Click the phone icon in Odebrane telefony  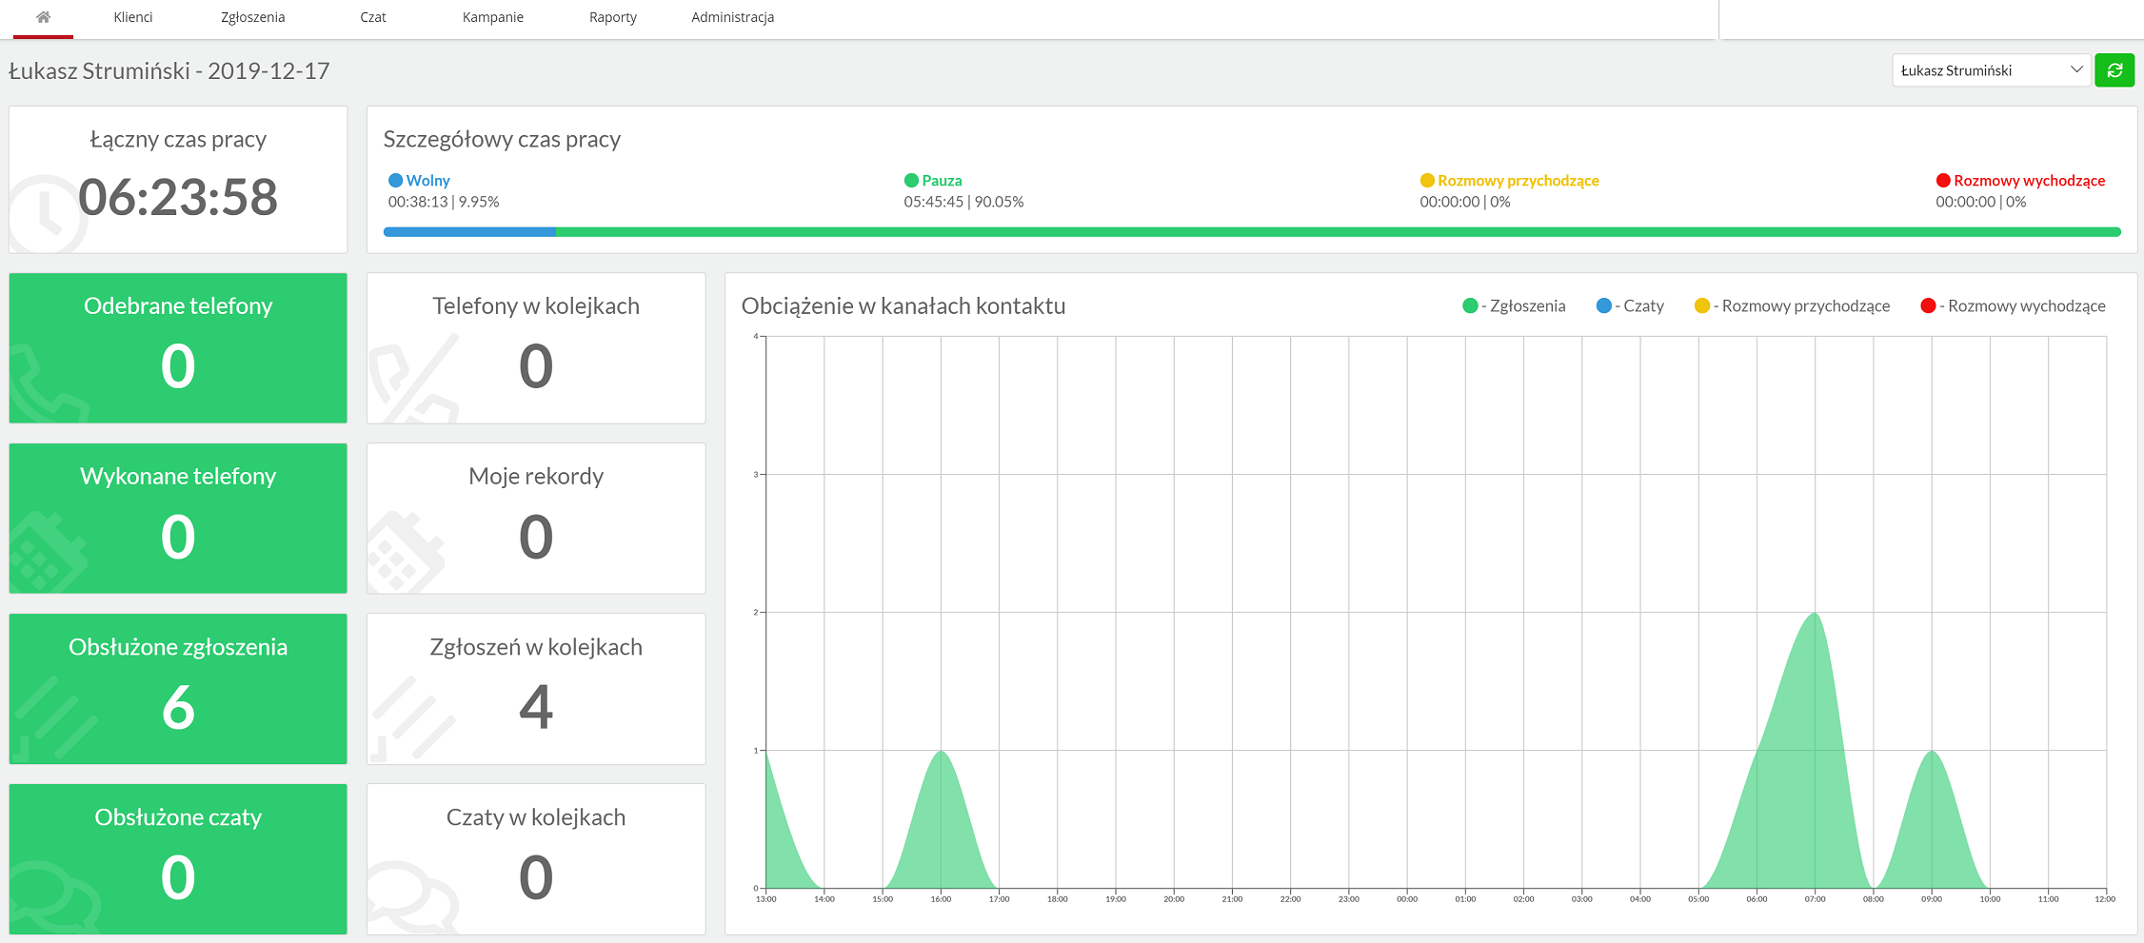coord(48,385)
